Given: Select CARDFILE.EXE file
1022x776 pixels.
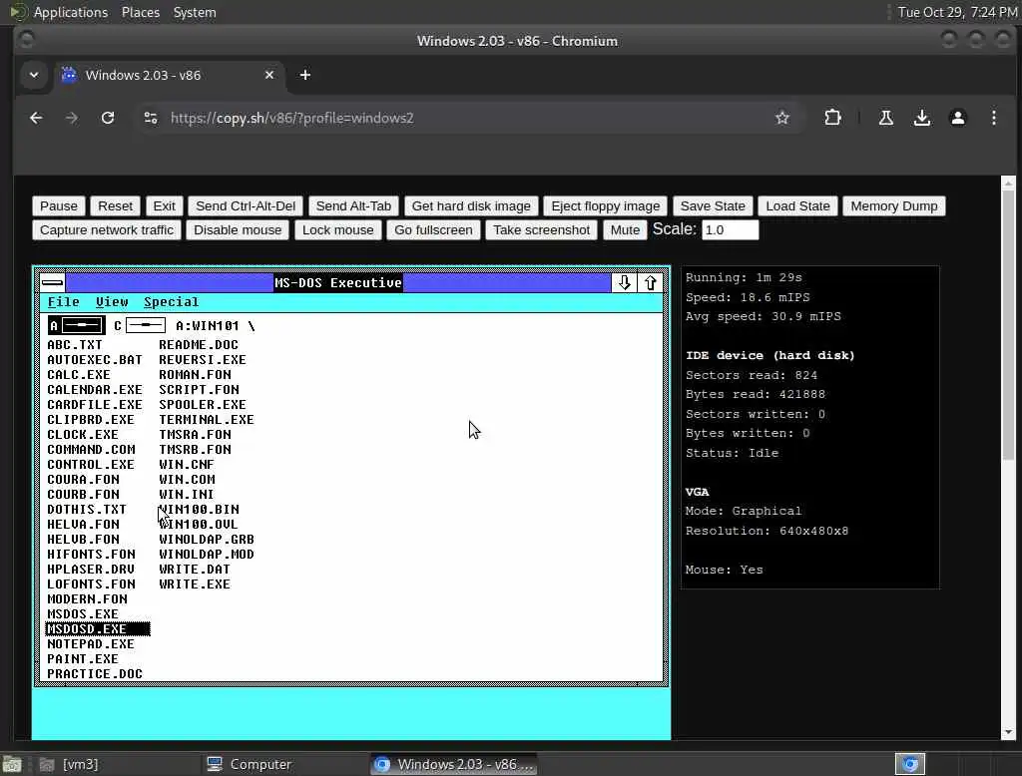Looking at the screenshot, I should click(x=95, y=405).
